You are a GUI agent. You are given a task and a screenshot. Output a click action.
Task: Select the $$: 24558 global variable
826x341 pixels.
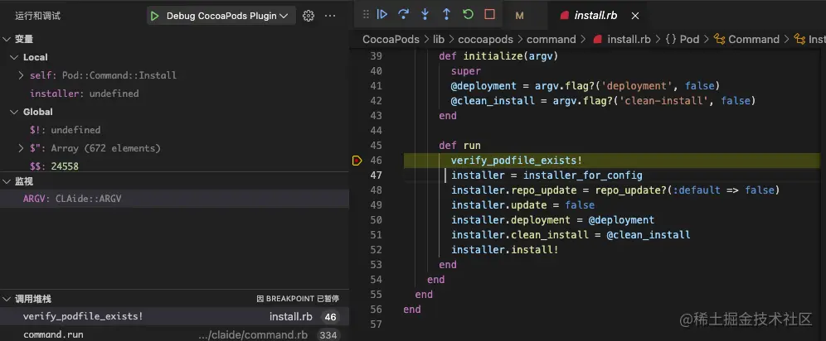(x=54, y=166)
